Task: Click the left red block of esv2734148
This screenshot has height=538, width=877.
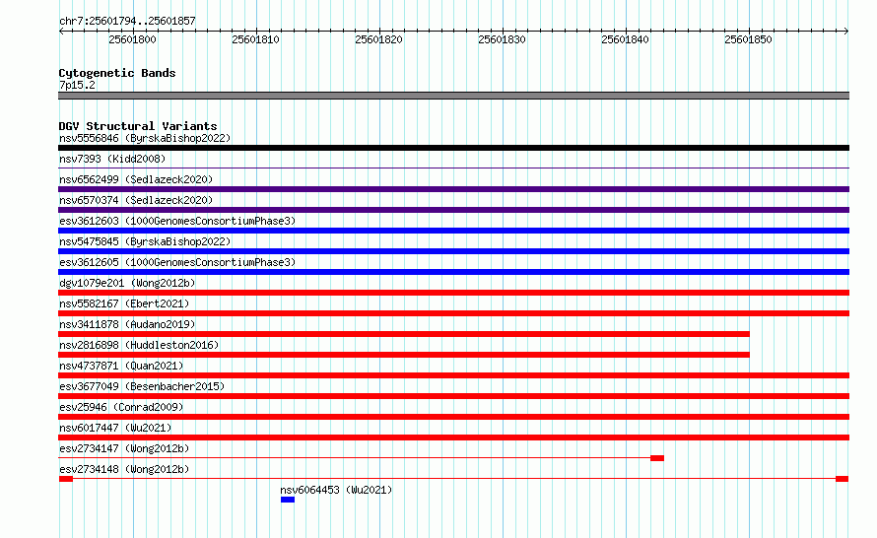Action: [x=66, y=479]
